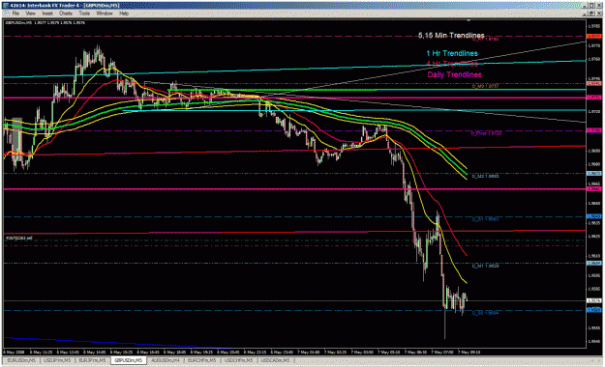605x367 pixels.
Task: Click the chart shift marker at top of chart
Action: click(469, 20)
